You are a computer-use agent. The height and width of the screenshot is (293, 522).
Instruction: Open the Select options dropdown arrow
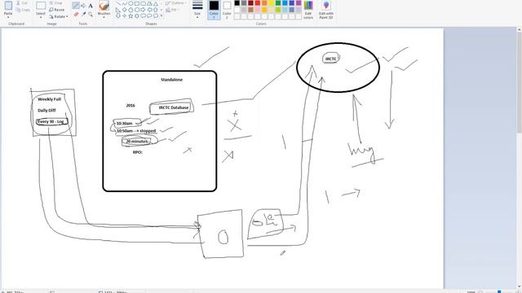41,17
